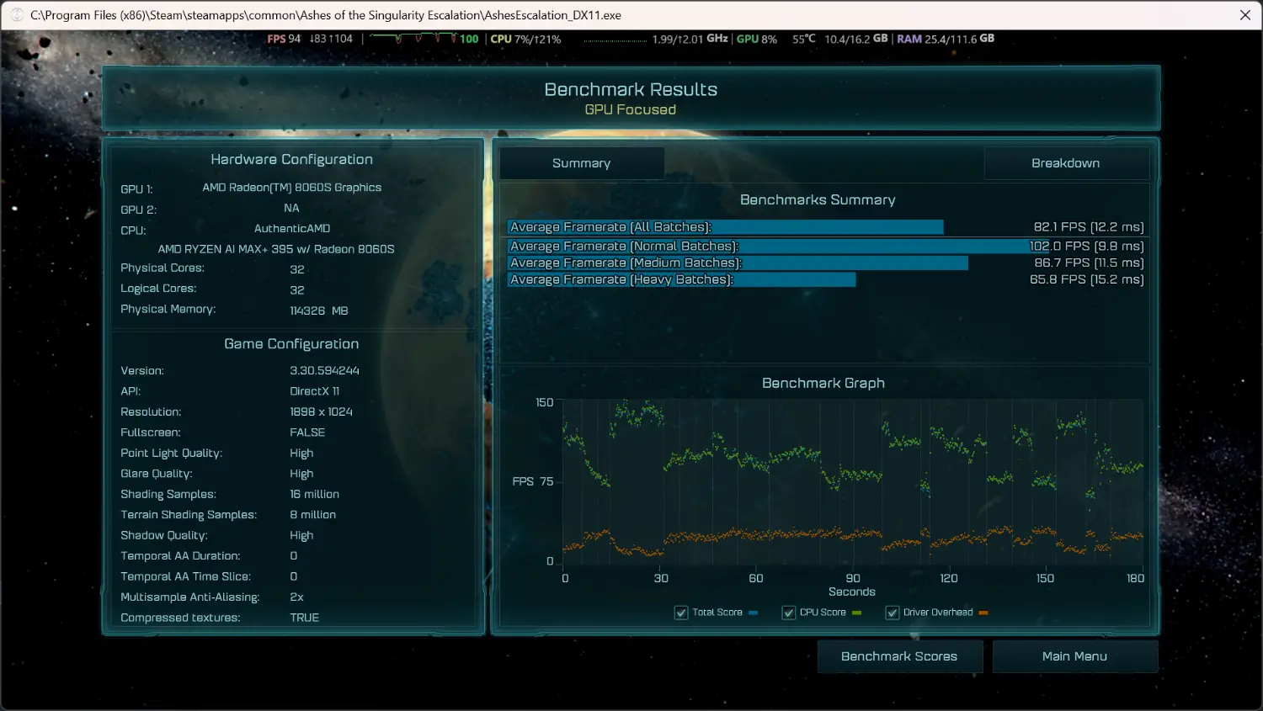Click the blue Total Score legend swatch
The width and height of the screenshot is (1263, 711).
(x=753, y=613)
